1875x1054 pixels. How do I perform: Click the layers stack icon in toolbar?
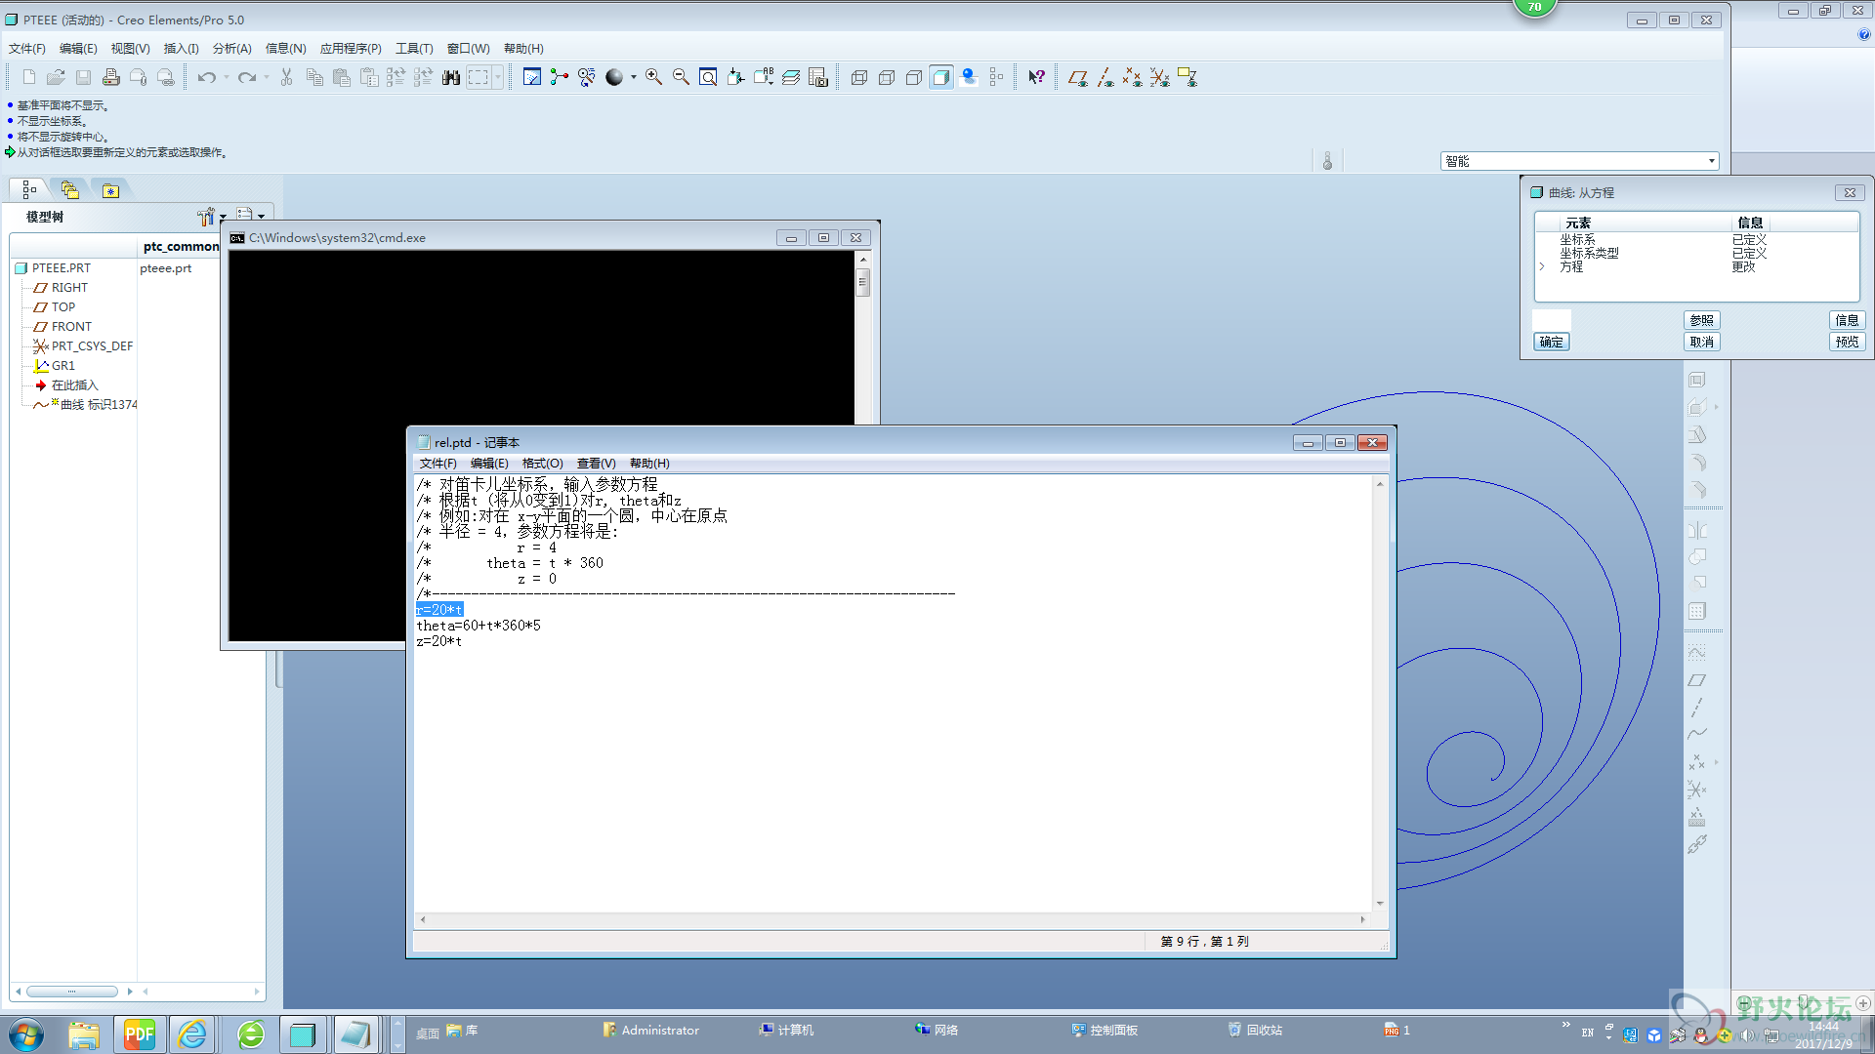coord(791,77)
